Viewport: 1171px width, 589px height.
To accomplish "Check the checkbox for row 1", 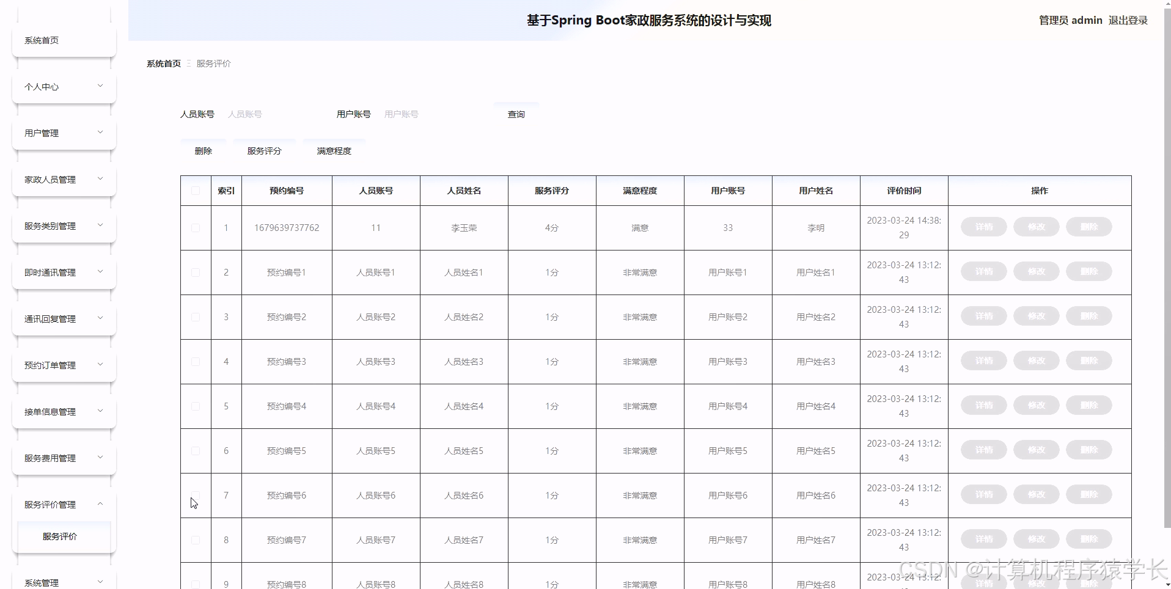I will click(x=196, y=228).
